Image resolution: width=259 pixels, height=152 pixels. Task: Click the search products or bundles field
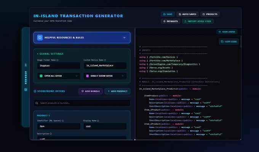[x=82, y=103]
